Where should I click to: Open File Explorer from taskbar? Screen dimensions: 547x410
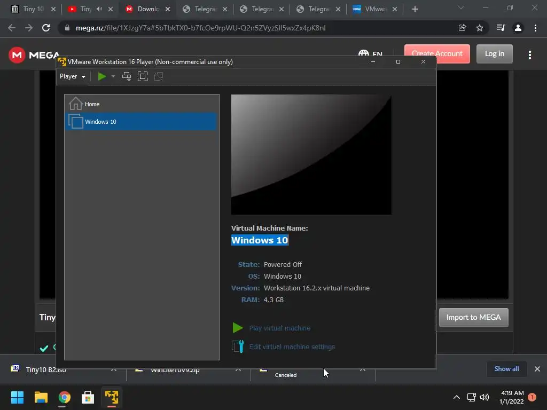(41, 397)
